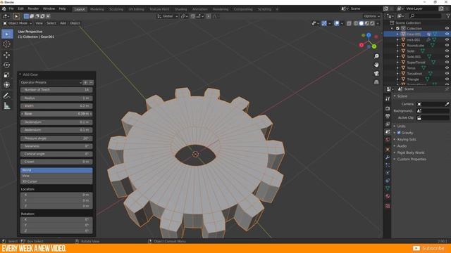The width and height of the screenshot is (451, 253).
Task: Click the Skewness slider field
Action: point(56,146)
